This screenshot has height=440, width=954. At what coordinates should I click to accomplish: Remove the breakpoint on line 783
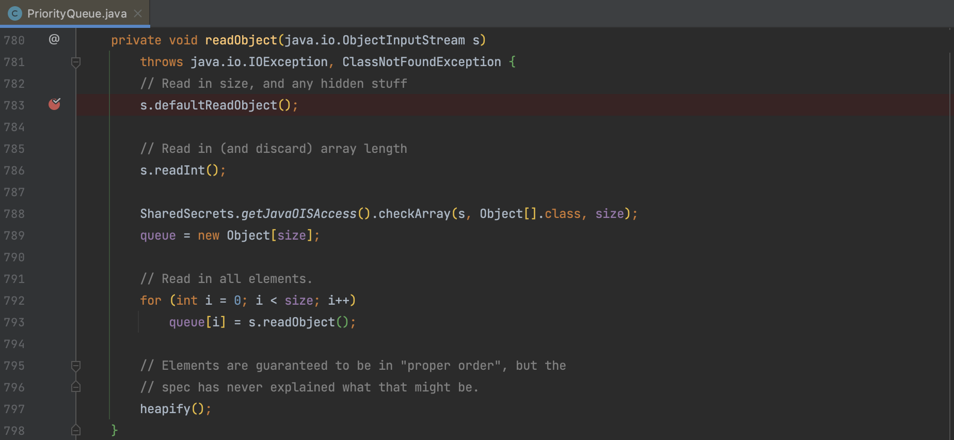tap(54, 104)
